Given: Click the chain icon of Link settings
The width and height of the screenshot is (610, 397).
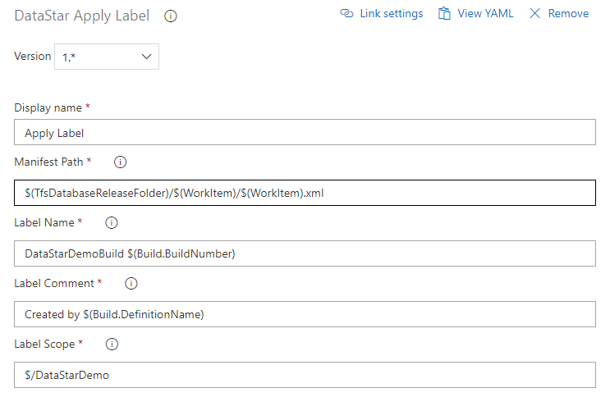Looking at the screenshot, I should 346,14.
